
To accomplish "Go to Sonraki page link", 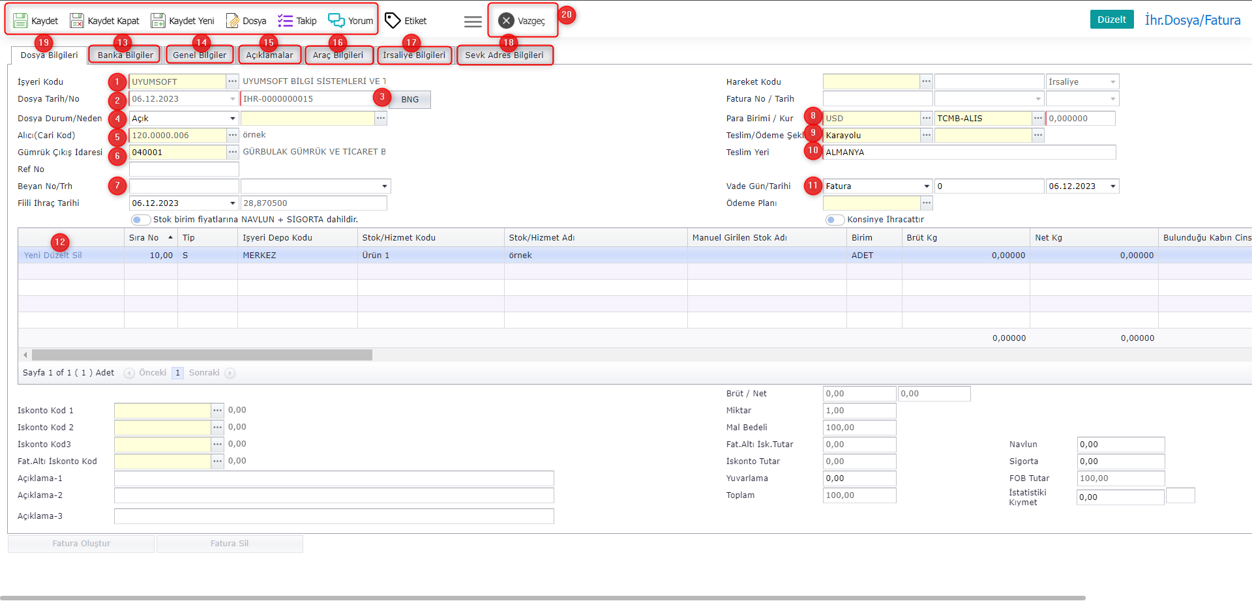I will tap(204, 373).
